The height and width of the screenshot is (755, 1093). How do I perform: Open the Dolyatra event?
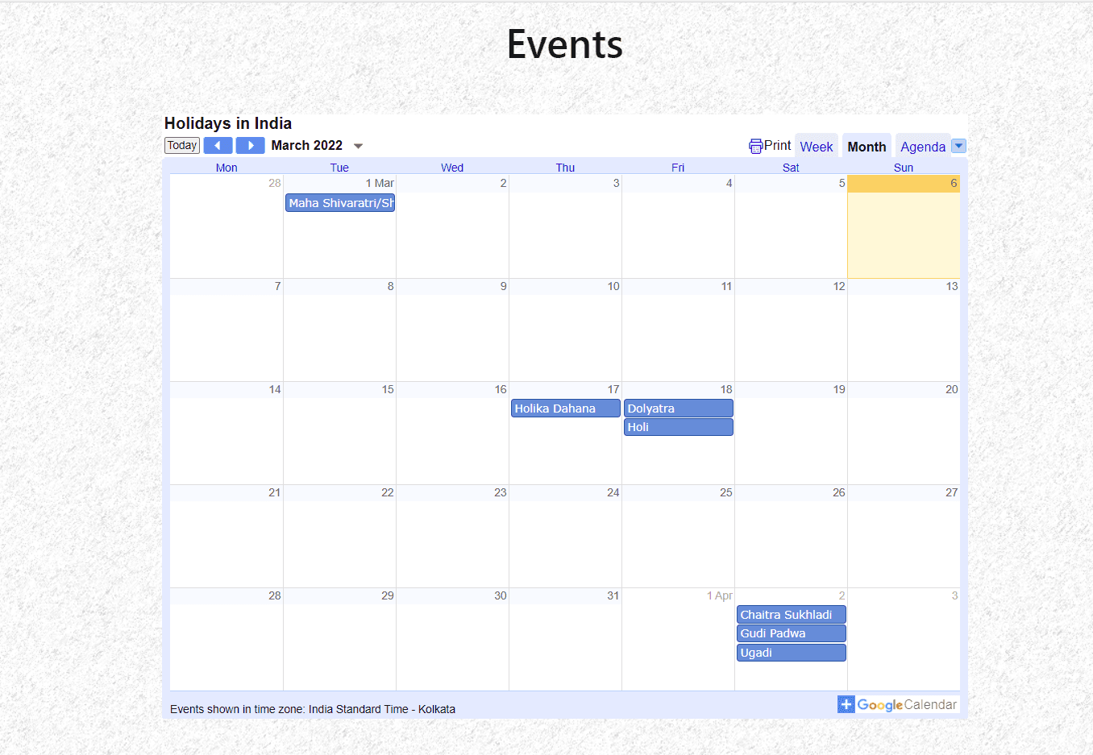coord(679,409)
